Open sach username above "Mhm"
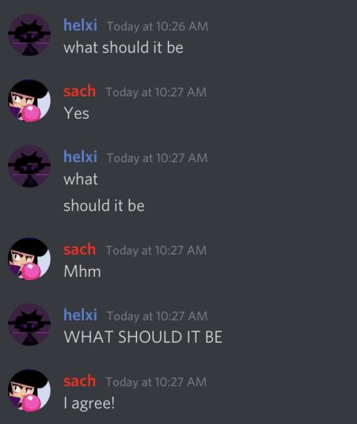Viewport: 357px width, 424px height. coord(80,250)
